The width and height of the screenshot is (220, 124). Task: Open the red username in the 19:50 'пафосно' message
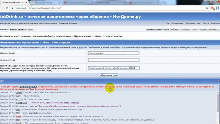point(19,116)
